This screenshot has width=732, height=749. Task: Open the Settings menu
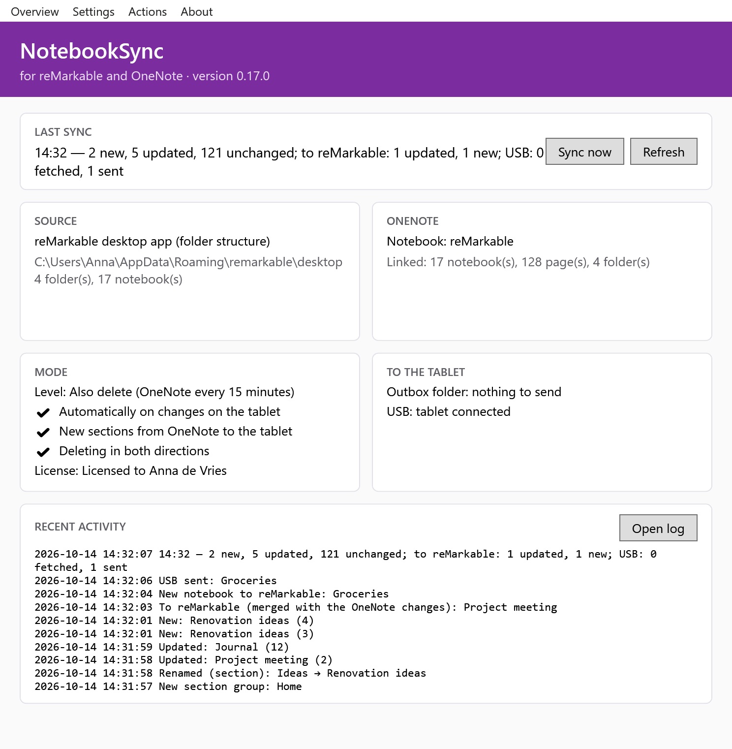pyautogui.click(x=93, y=11)
